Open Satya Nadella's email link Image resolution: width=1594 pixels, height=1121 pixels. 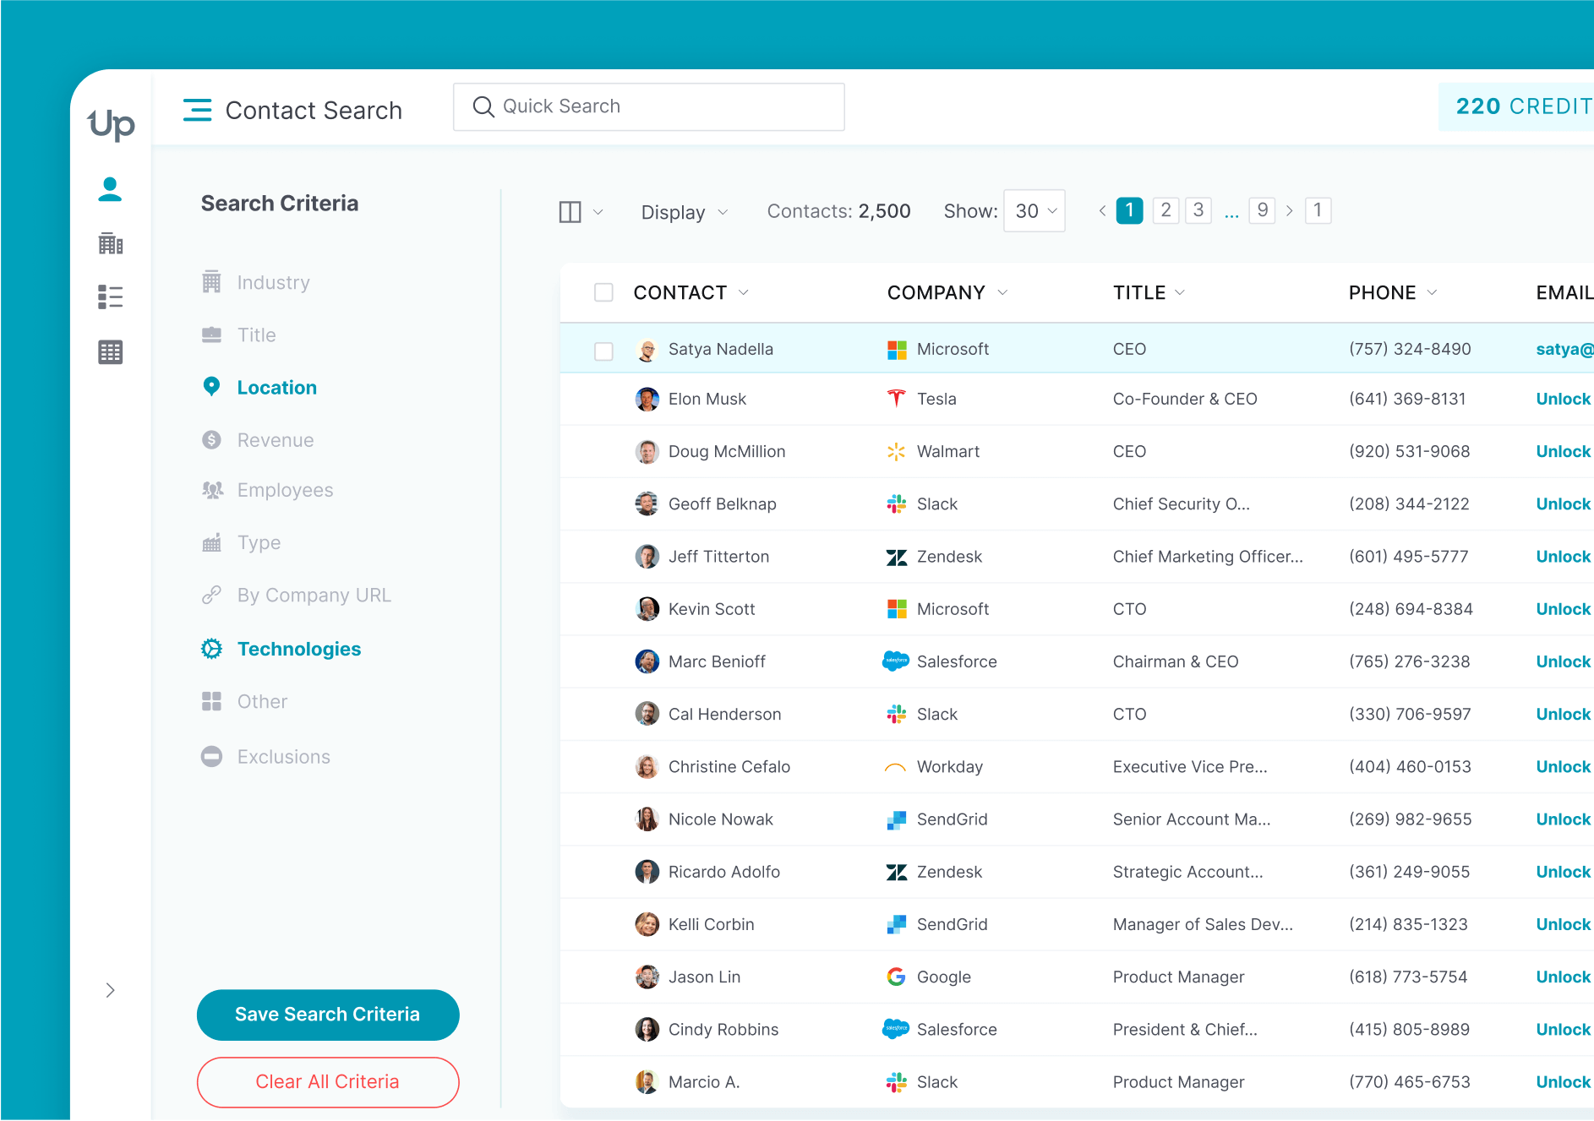(1564, 349)
